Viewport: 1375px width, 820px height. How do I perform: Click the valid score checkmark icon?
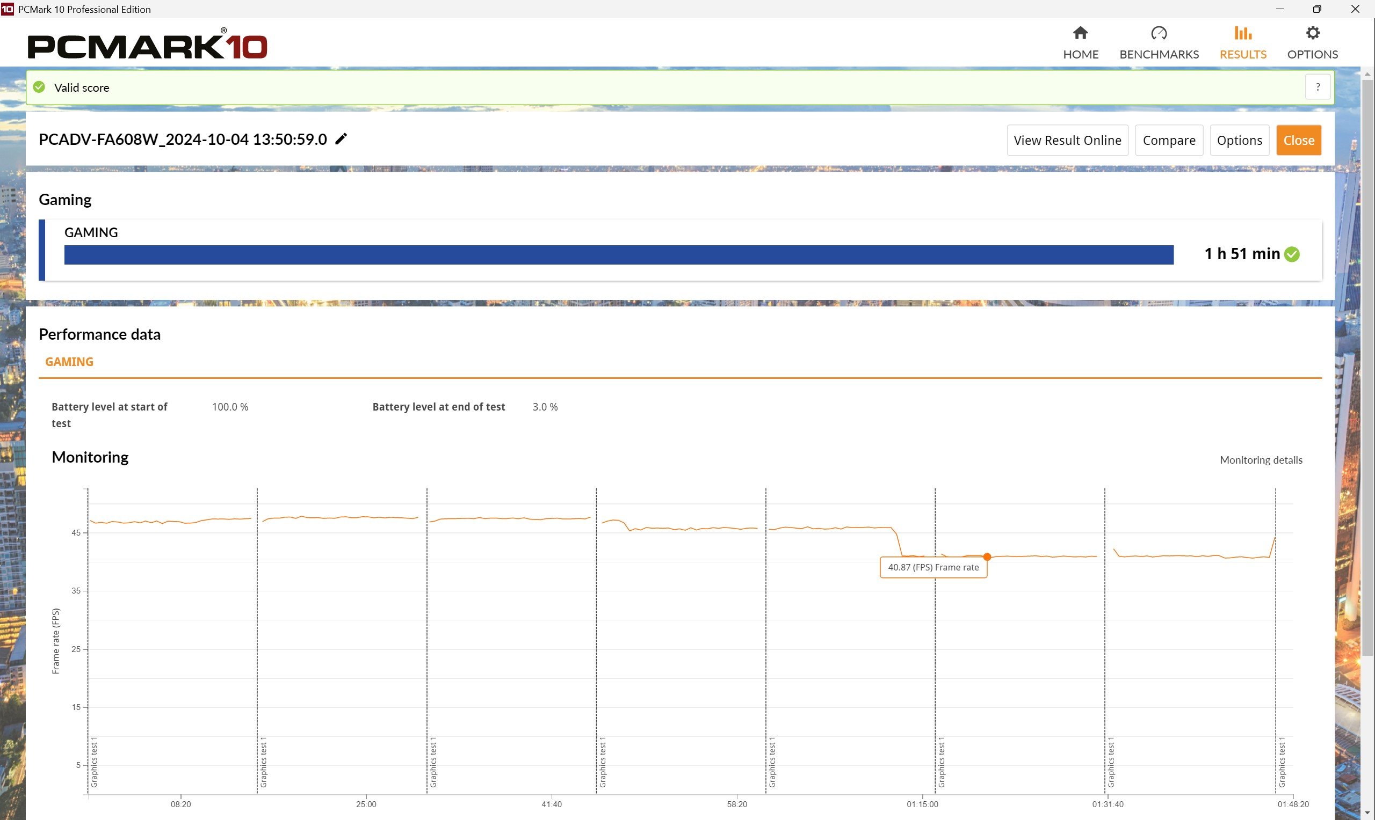pyautogui.click(x=39, y=87)
